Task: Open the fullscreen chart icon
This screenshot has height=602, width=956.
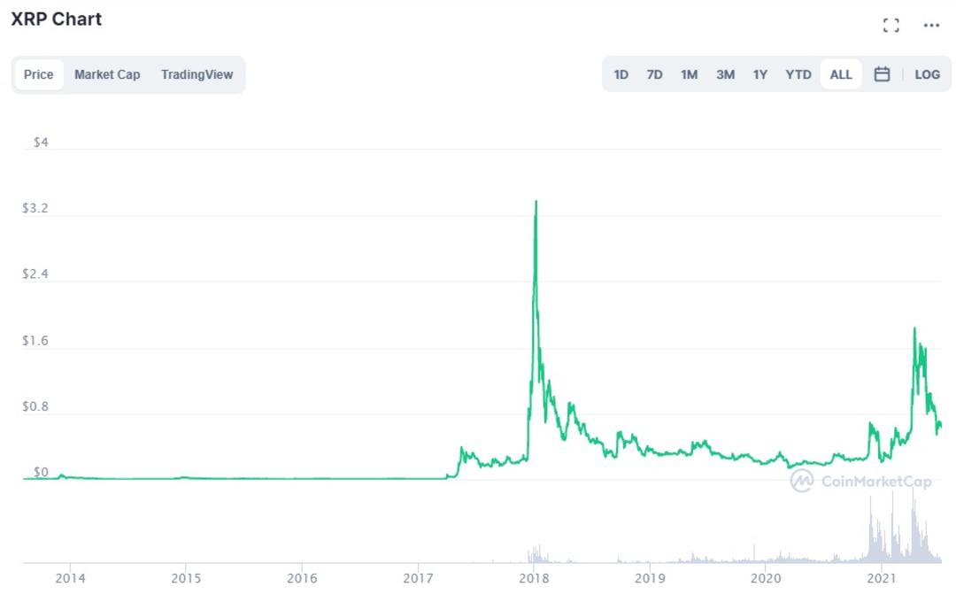Action: pos(890,25)
